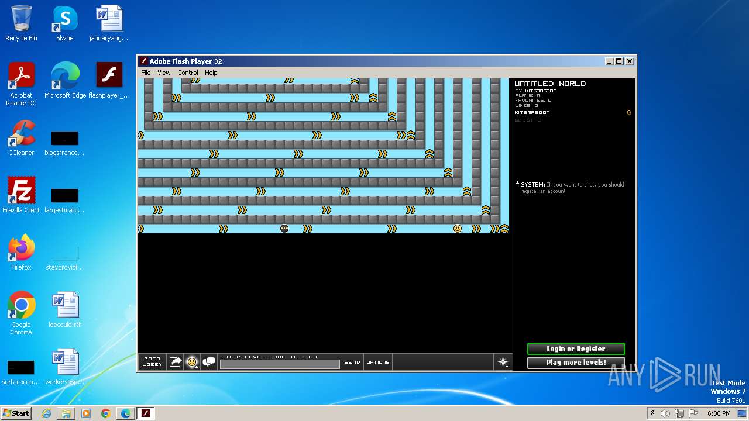Image resolution: width=749 pixels, height=421 pixels.
Task: Show hidden system tray icons arrow
Action: 652,413
